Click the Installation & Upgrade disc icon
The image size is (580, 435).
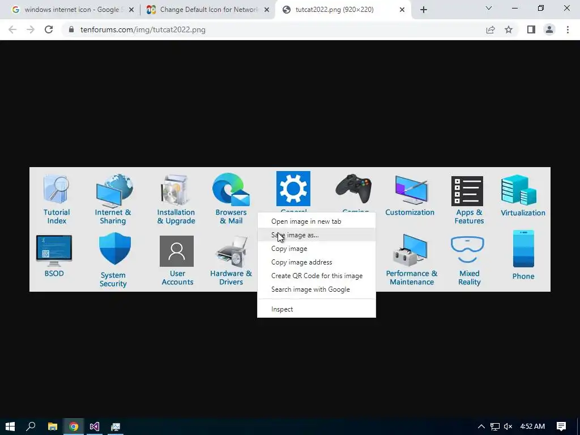pos(175,190)
